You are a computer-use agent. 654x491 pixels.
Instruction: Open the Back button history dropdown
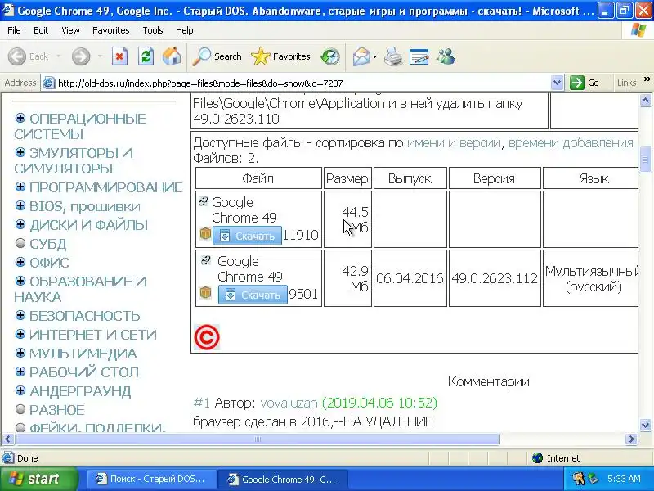58,56
